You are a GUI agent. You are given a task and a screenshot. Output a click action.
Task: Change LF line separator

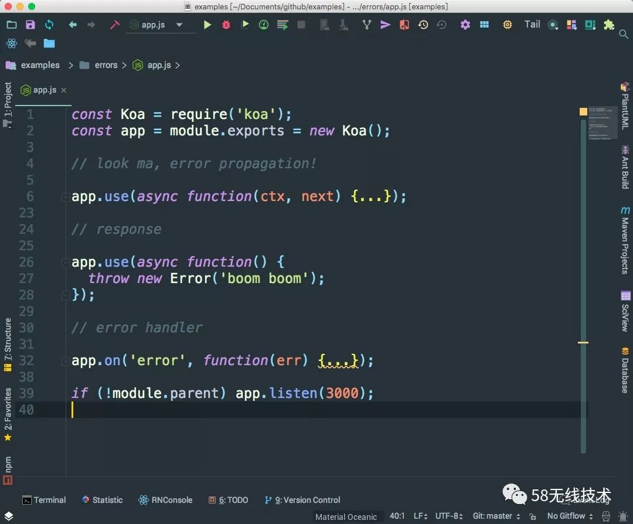420,516
